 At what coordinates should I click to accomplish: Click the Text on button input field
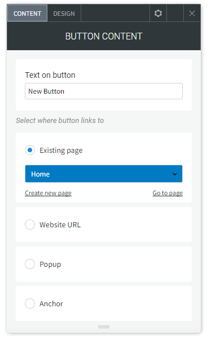[x=104, y=91]
